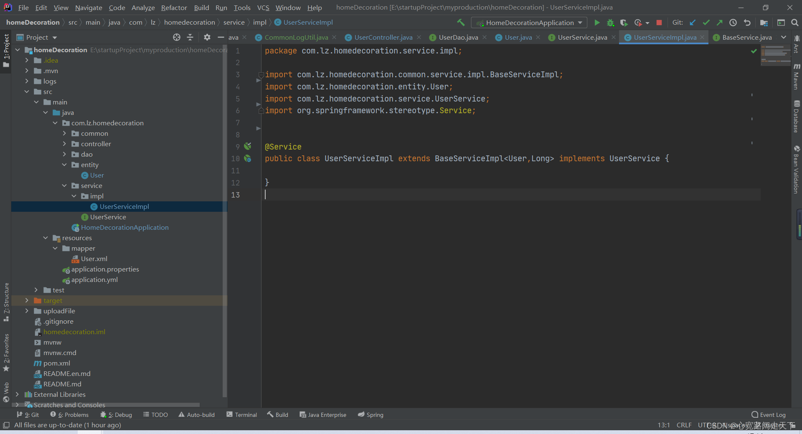The width and height of the screenshot is (802, 434).
Task: Collapse all nodes in Project panel
Action: tap(190, 37)
